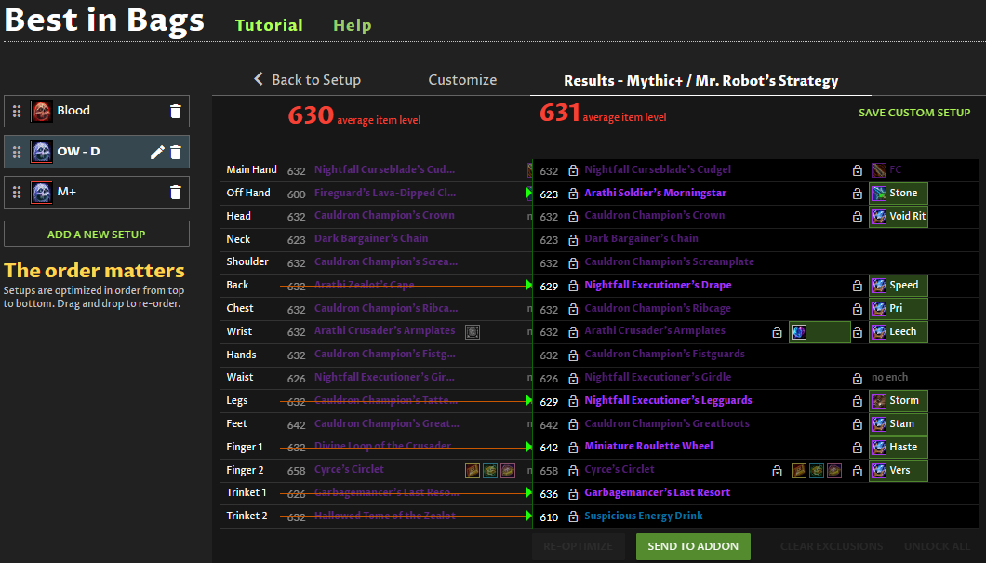Toggle the item lock for Cyrce's Circlet result
The width and height of the screenshot is (986, 563).
tap(573, 471)
